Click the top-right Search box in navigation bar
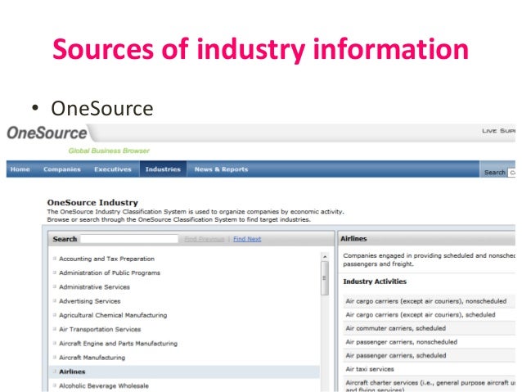The image size is (522, 392). point(512,173)
